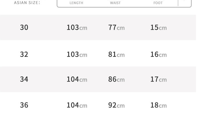Select size 34 in the chart
The image size is (197, 113).
tap(24, 79)
